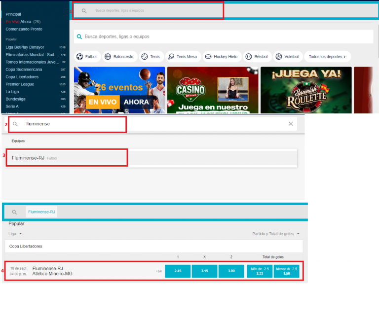Click the magnifier icon in the top search bar
Screen dimensions: 379x323
point(84,11)
